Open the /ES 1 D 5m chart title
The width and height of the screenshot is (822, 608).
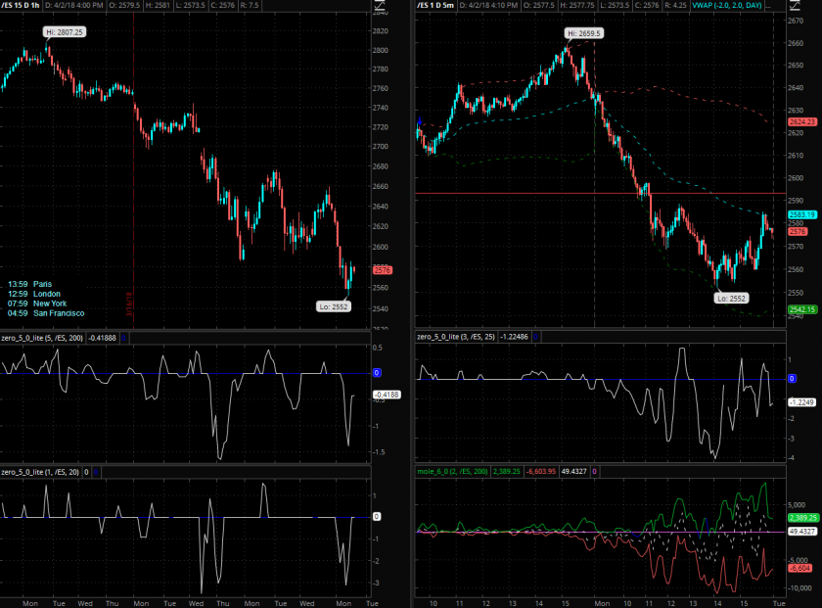coord(437,6)
